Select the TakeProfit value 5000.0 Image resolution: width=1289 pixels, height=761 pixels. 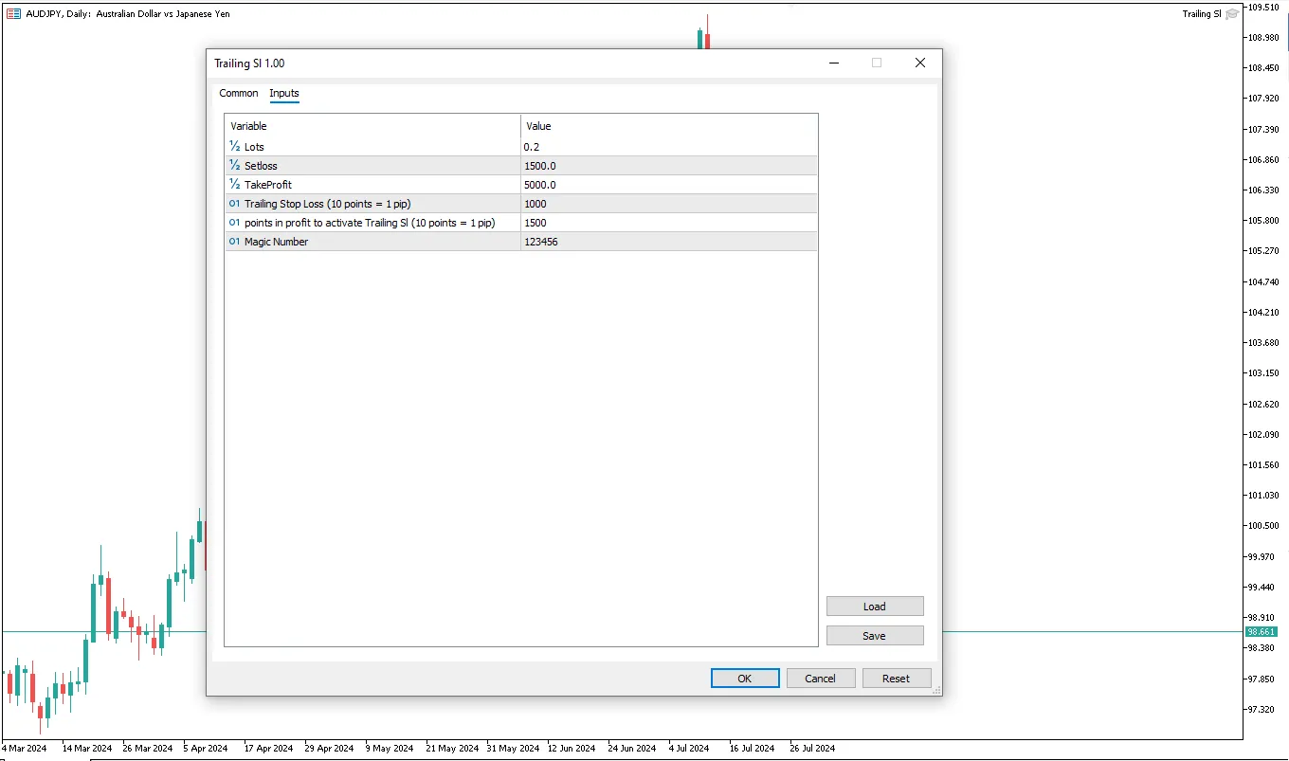[x=668, y=185]
